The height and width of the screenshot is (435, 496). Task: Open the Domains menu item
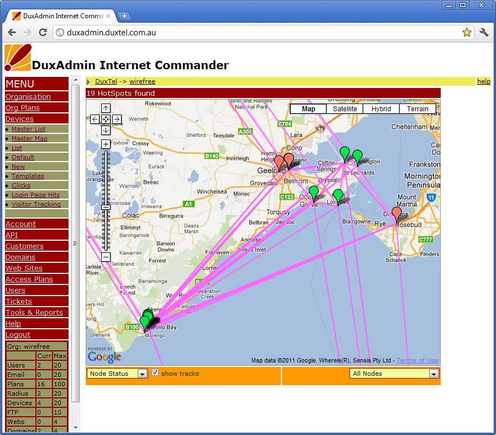tap(20, 257)
